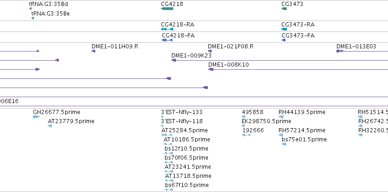Select the AT23241.5prime EST label
The image size is (388, 192).
pyautogui.click(x=188, y=167)
